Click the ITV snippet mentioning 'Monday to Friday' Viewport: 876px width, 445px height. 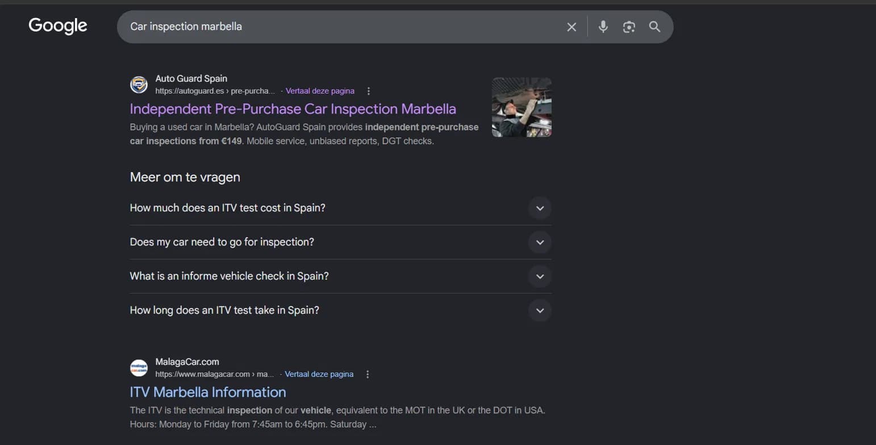pyautogui.click(x=337, y=417)
